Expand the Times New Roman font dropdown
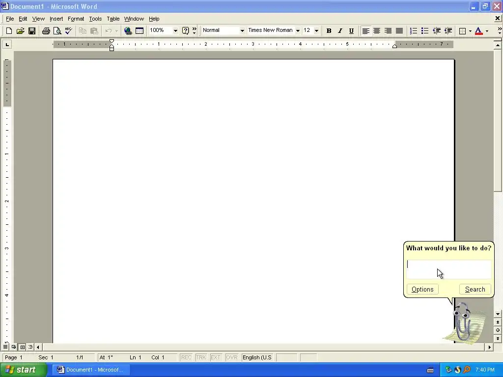 tap(298, 31)
